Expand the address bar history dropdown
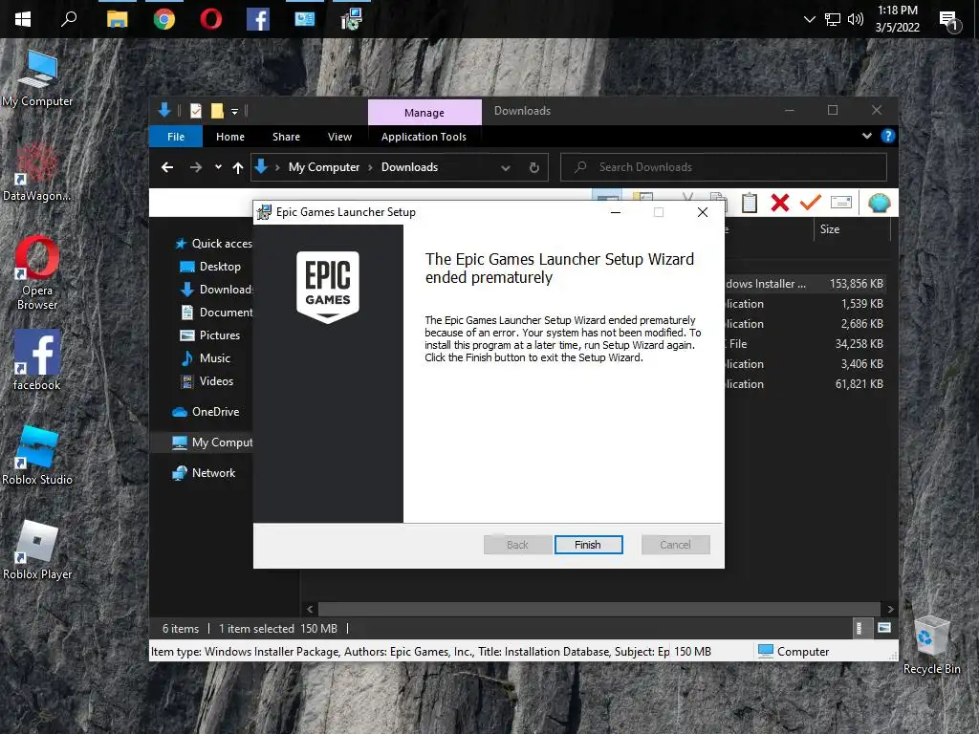Screen dimensions: 979x734 [506, 167]
